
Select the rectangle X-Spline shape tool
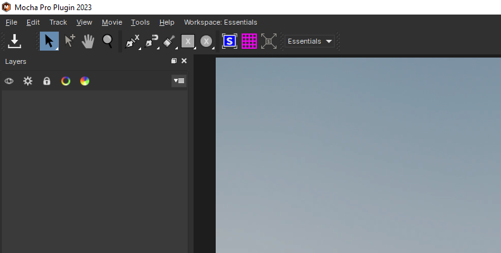pyautogui.click(x=188, y=42)
